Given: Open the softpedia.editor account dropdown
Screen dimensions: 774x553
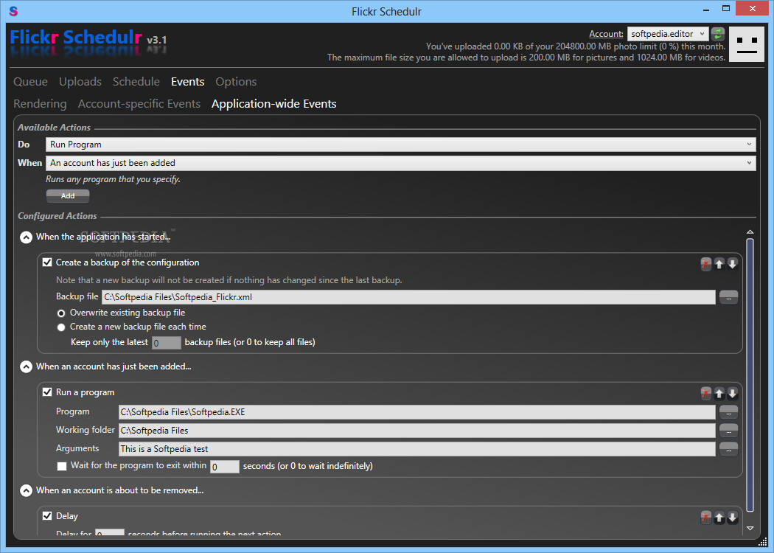Looking at the screenshot, I should (668, 34).
